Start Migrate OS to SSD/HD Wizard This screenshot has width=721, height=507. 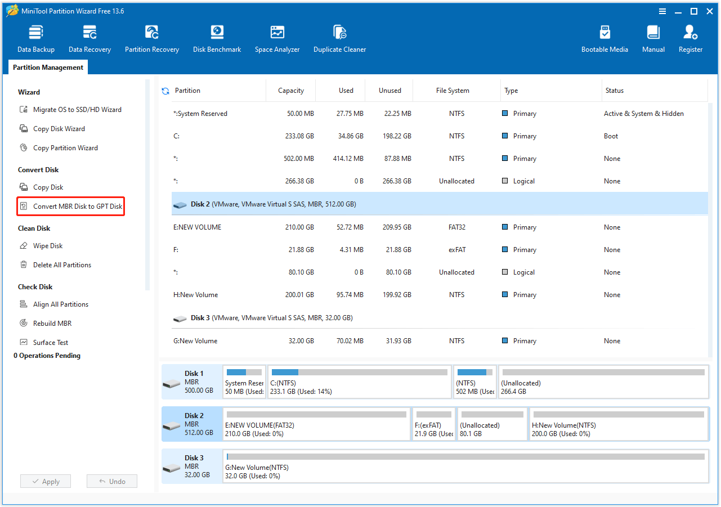pos(71,110)
